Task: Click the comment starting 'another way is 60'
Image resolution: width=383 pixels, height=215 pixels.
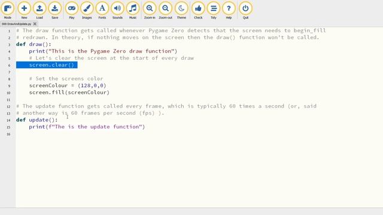Action: 90,113
